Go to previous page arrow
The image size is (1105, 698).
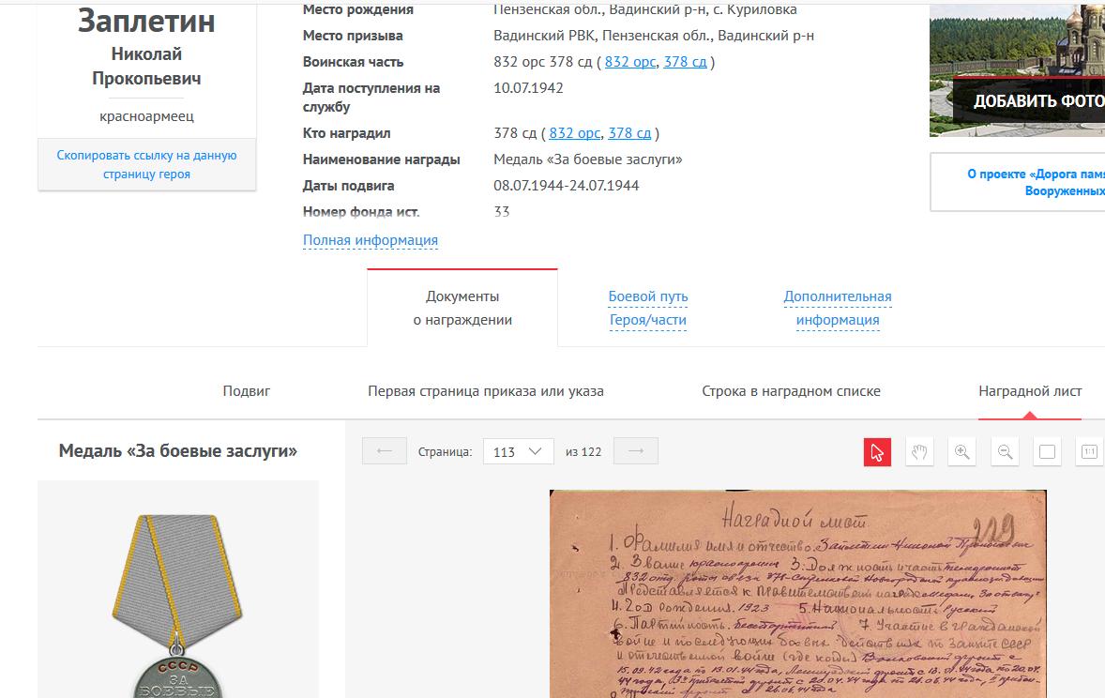click(384, 451)
